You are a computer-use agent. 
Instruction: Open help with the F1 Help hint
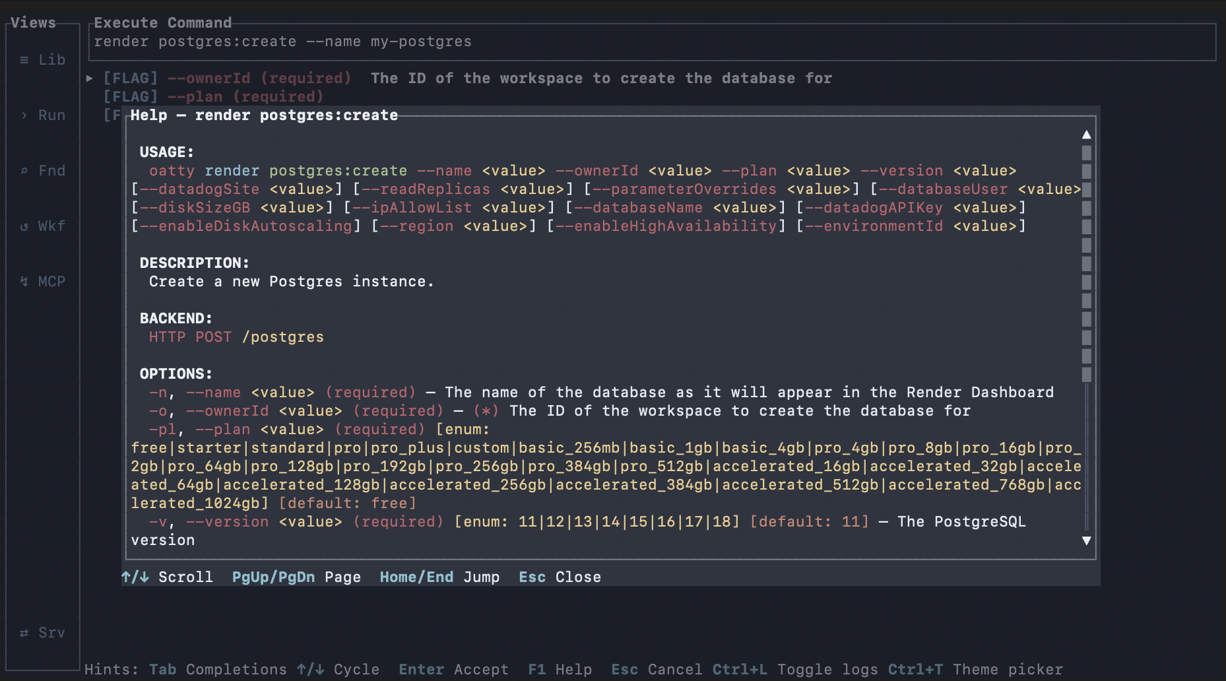[560, 669]
